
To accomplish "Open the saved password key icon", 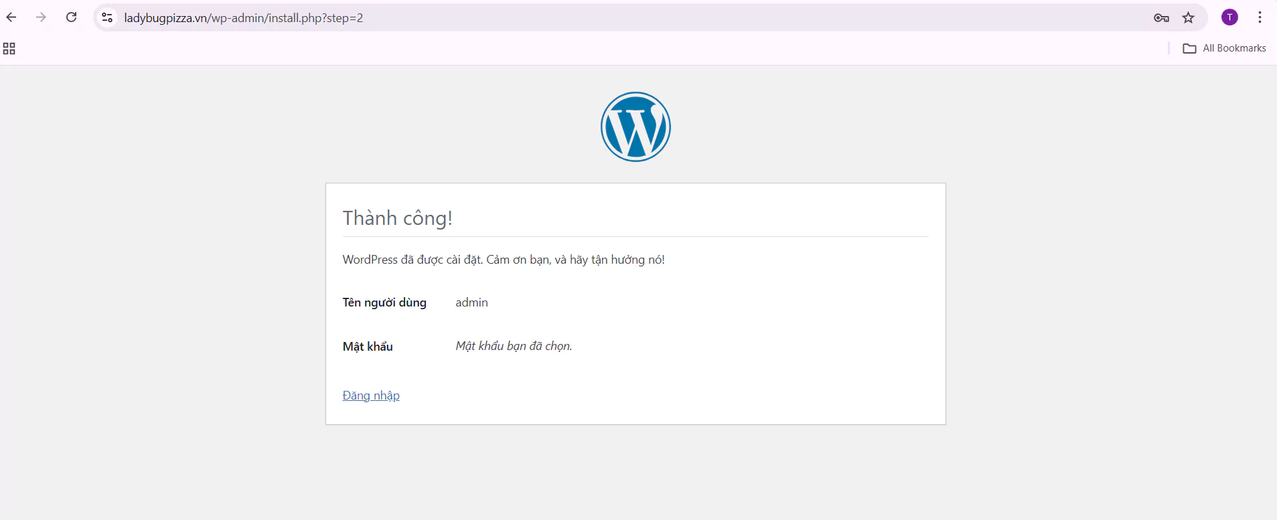I will 1161,18.
